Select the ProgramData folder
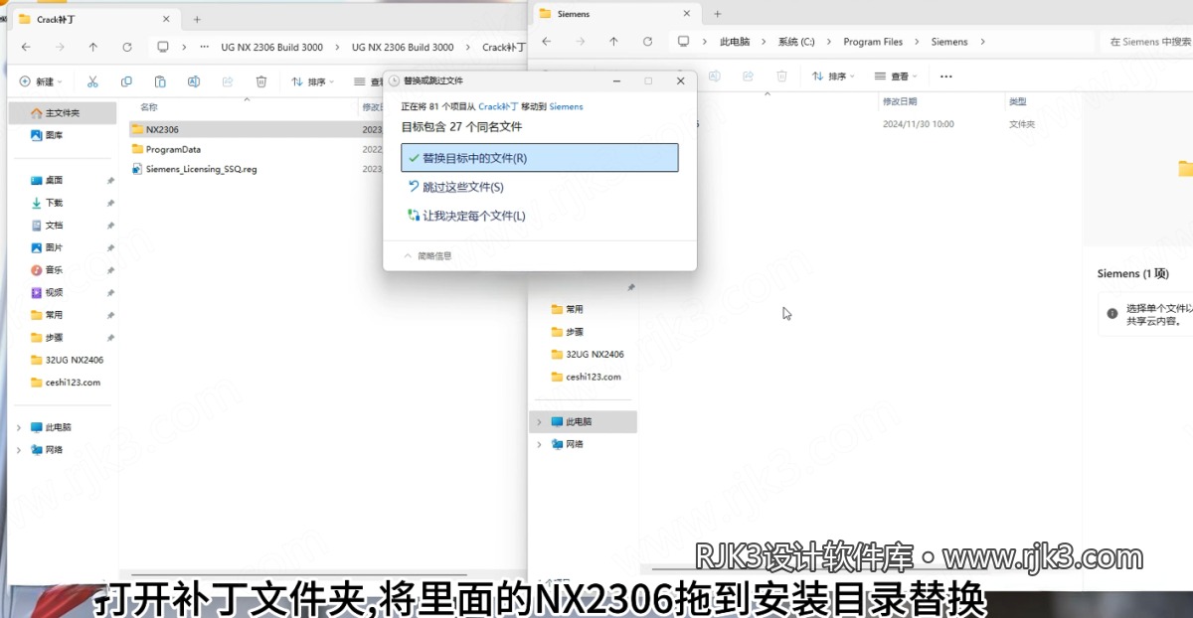 tap(173, 149)
